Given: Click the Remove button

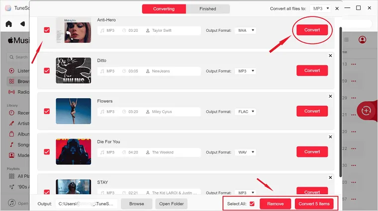Looking at the screenshot, I should (276, 204).
